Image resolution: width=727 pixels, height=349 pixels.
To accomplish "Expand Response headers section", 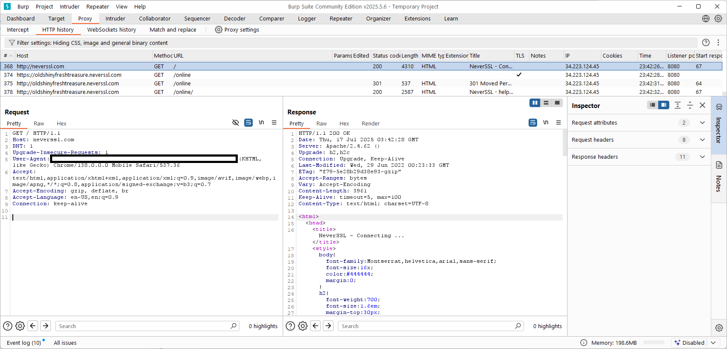I will [702, 157].
